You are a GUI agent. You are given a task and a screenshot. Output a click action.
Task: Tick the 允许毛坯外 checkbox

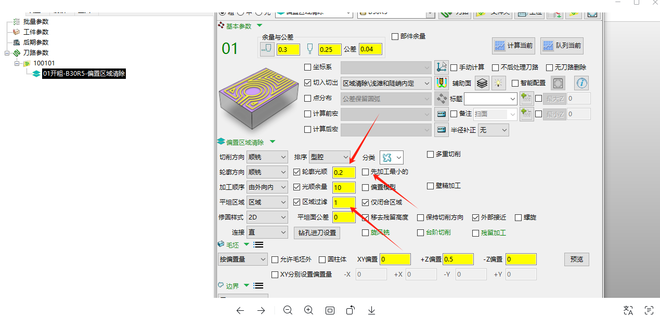[275, 259]
